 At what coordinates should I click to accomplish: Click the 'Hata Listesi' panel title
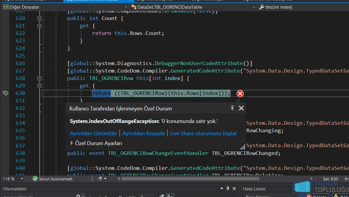pyautogui.click(x=254, y=189)
